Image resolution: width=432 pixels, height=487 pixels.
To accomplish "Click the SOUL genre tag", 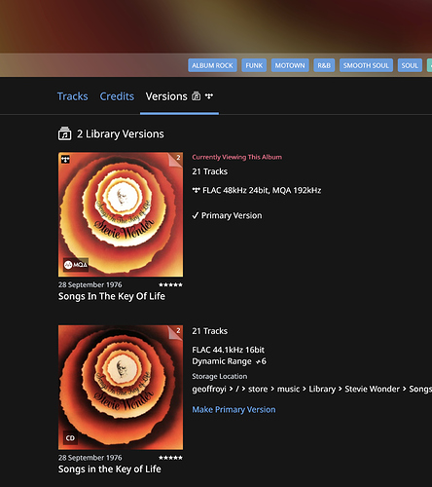I will point(410,65).
